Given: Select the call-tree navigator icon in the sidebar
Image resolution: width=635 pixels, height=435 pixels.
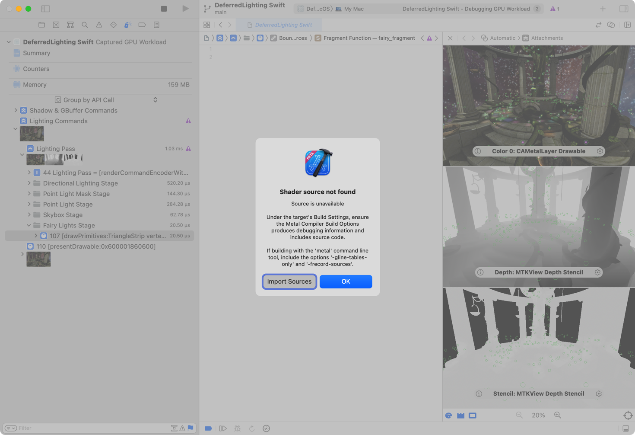Looking at the screenshot, I should click(70, 25).
